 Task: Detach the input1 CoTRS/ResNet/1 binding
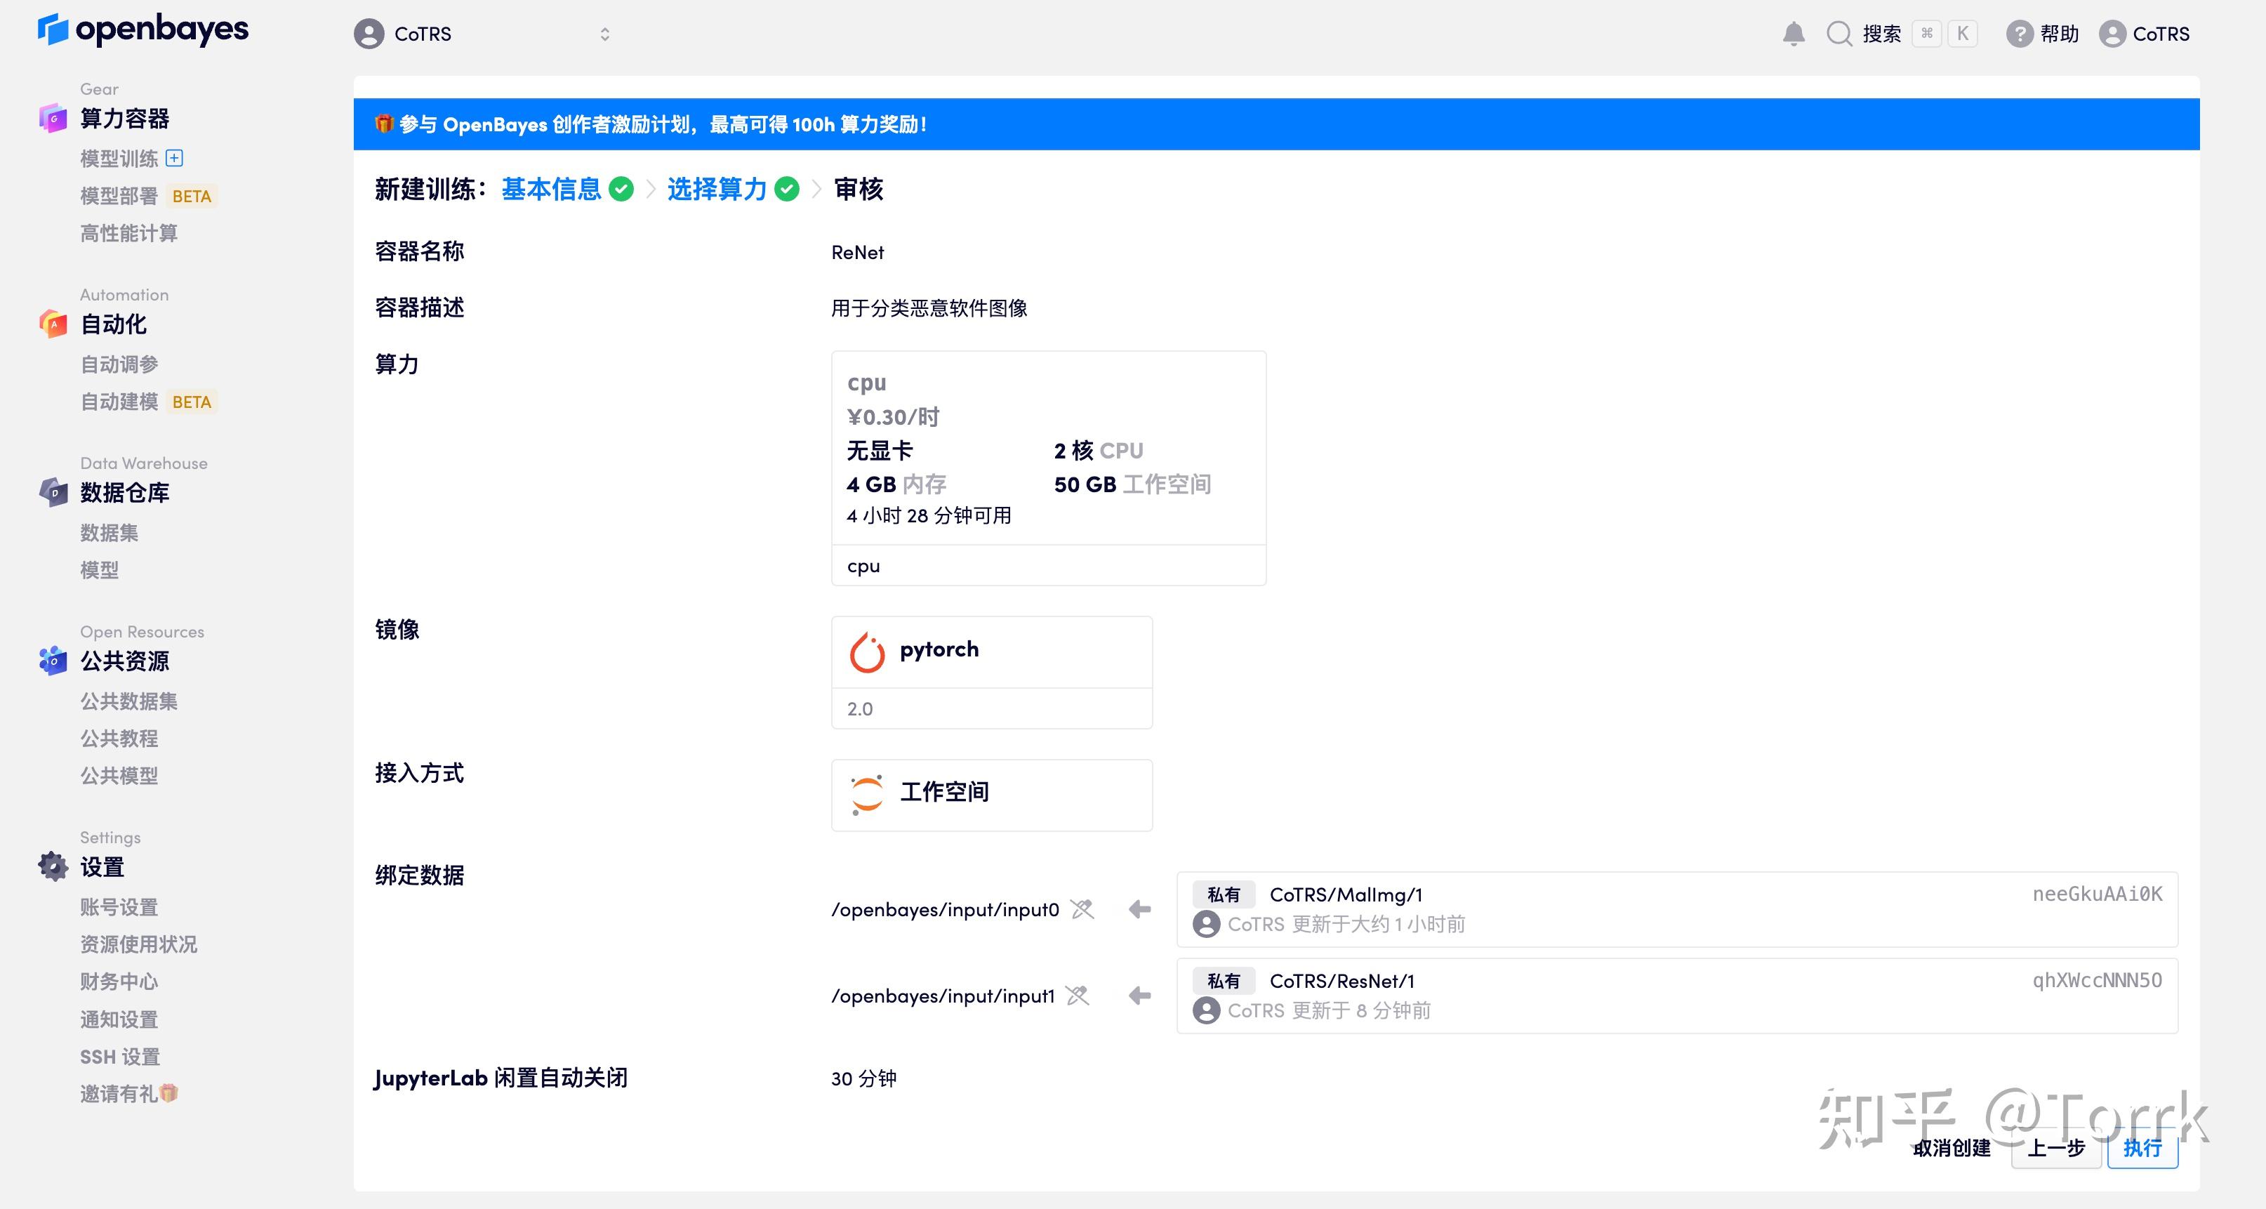pos(1078,996)
